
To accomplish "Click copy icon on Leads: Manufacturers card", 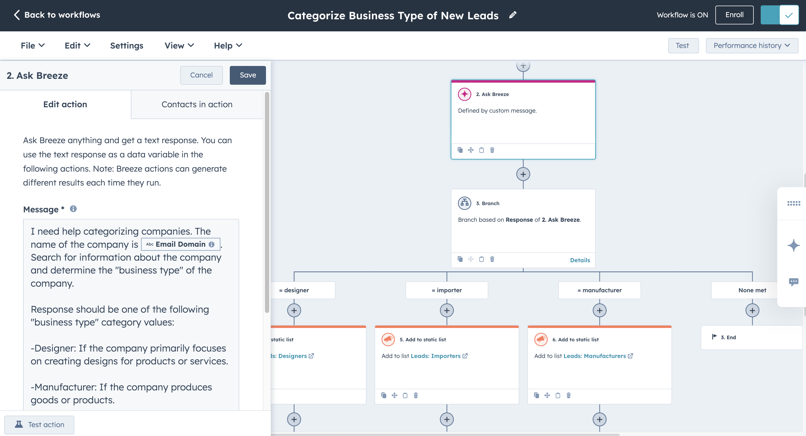I will (x=536, y=395).
